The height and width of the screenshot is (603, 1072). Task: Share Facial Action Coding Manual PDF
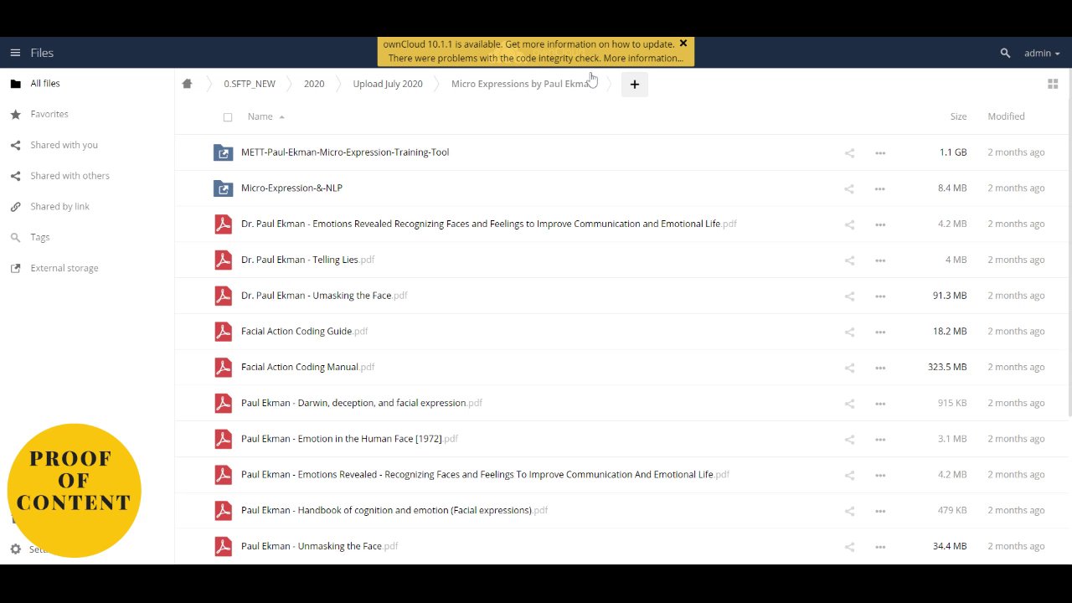pyautogui.click(x=849, y=368)
